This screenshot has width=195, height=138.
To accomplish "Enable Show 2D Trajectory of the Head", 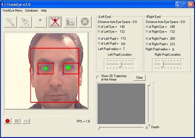I will pyautogui.click(x=98, y=78).
